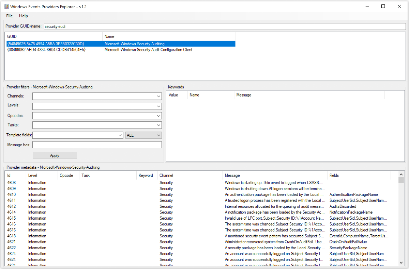Select event Id 4609 row
Viewport: 409px width, 269px height.
click(198, 188)
